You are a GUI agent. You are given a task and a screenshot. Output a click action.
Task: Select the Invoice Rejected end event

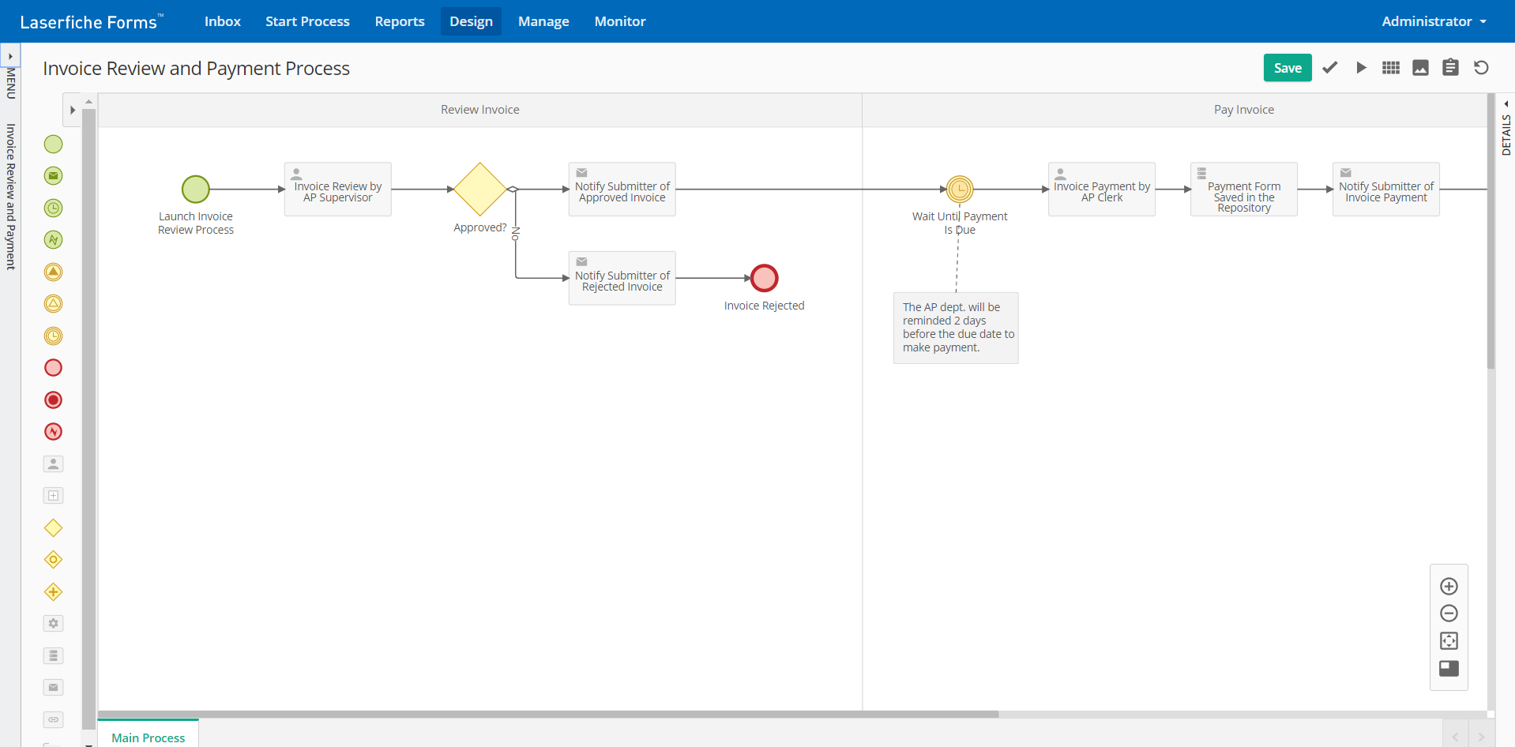[764, 278]
